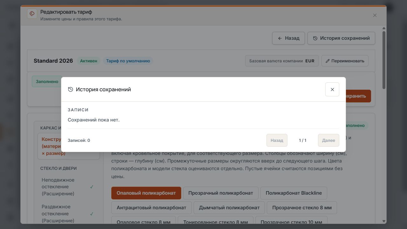
Task: Click the Standard 2026 tariff name
Action: coord(53,61)
